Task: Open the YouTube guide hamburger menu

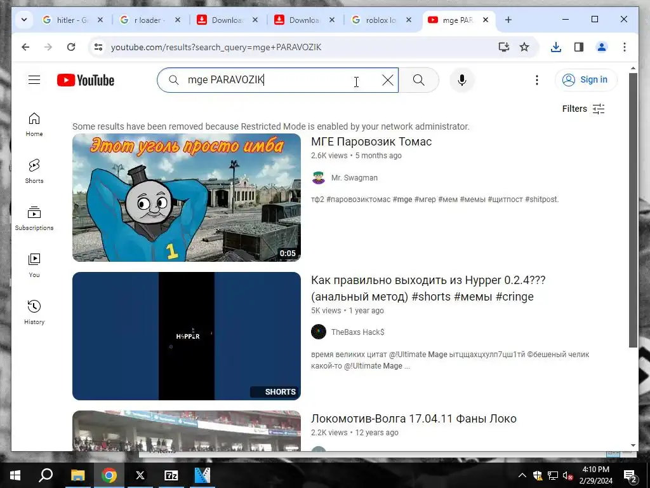Action: tap(34, 79)
